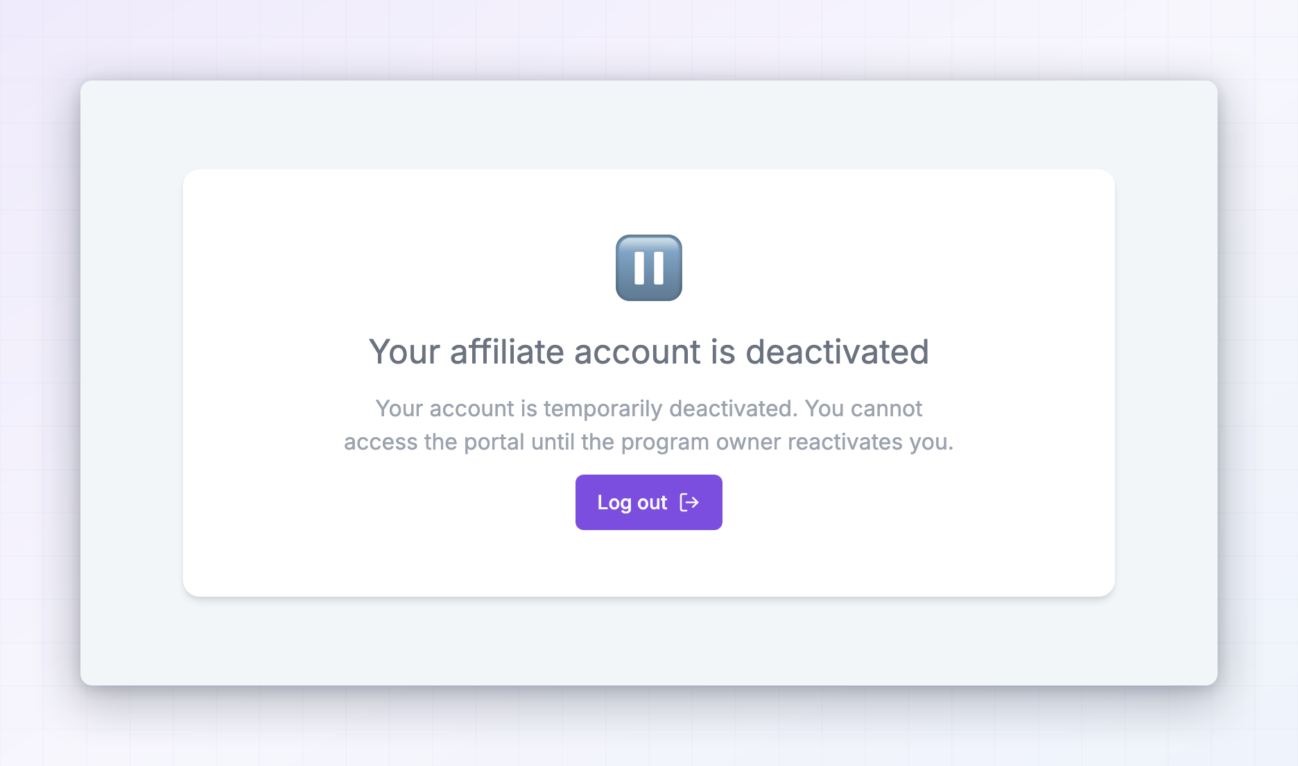Click the left white bar of pause icon
Screen dimensions: 1298x766
[x=640, y=268]
